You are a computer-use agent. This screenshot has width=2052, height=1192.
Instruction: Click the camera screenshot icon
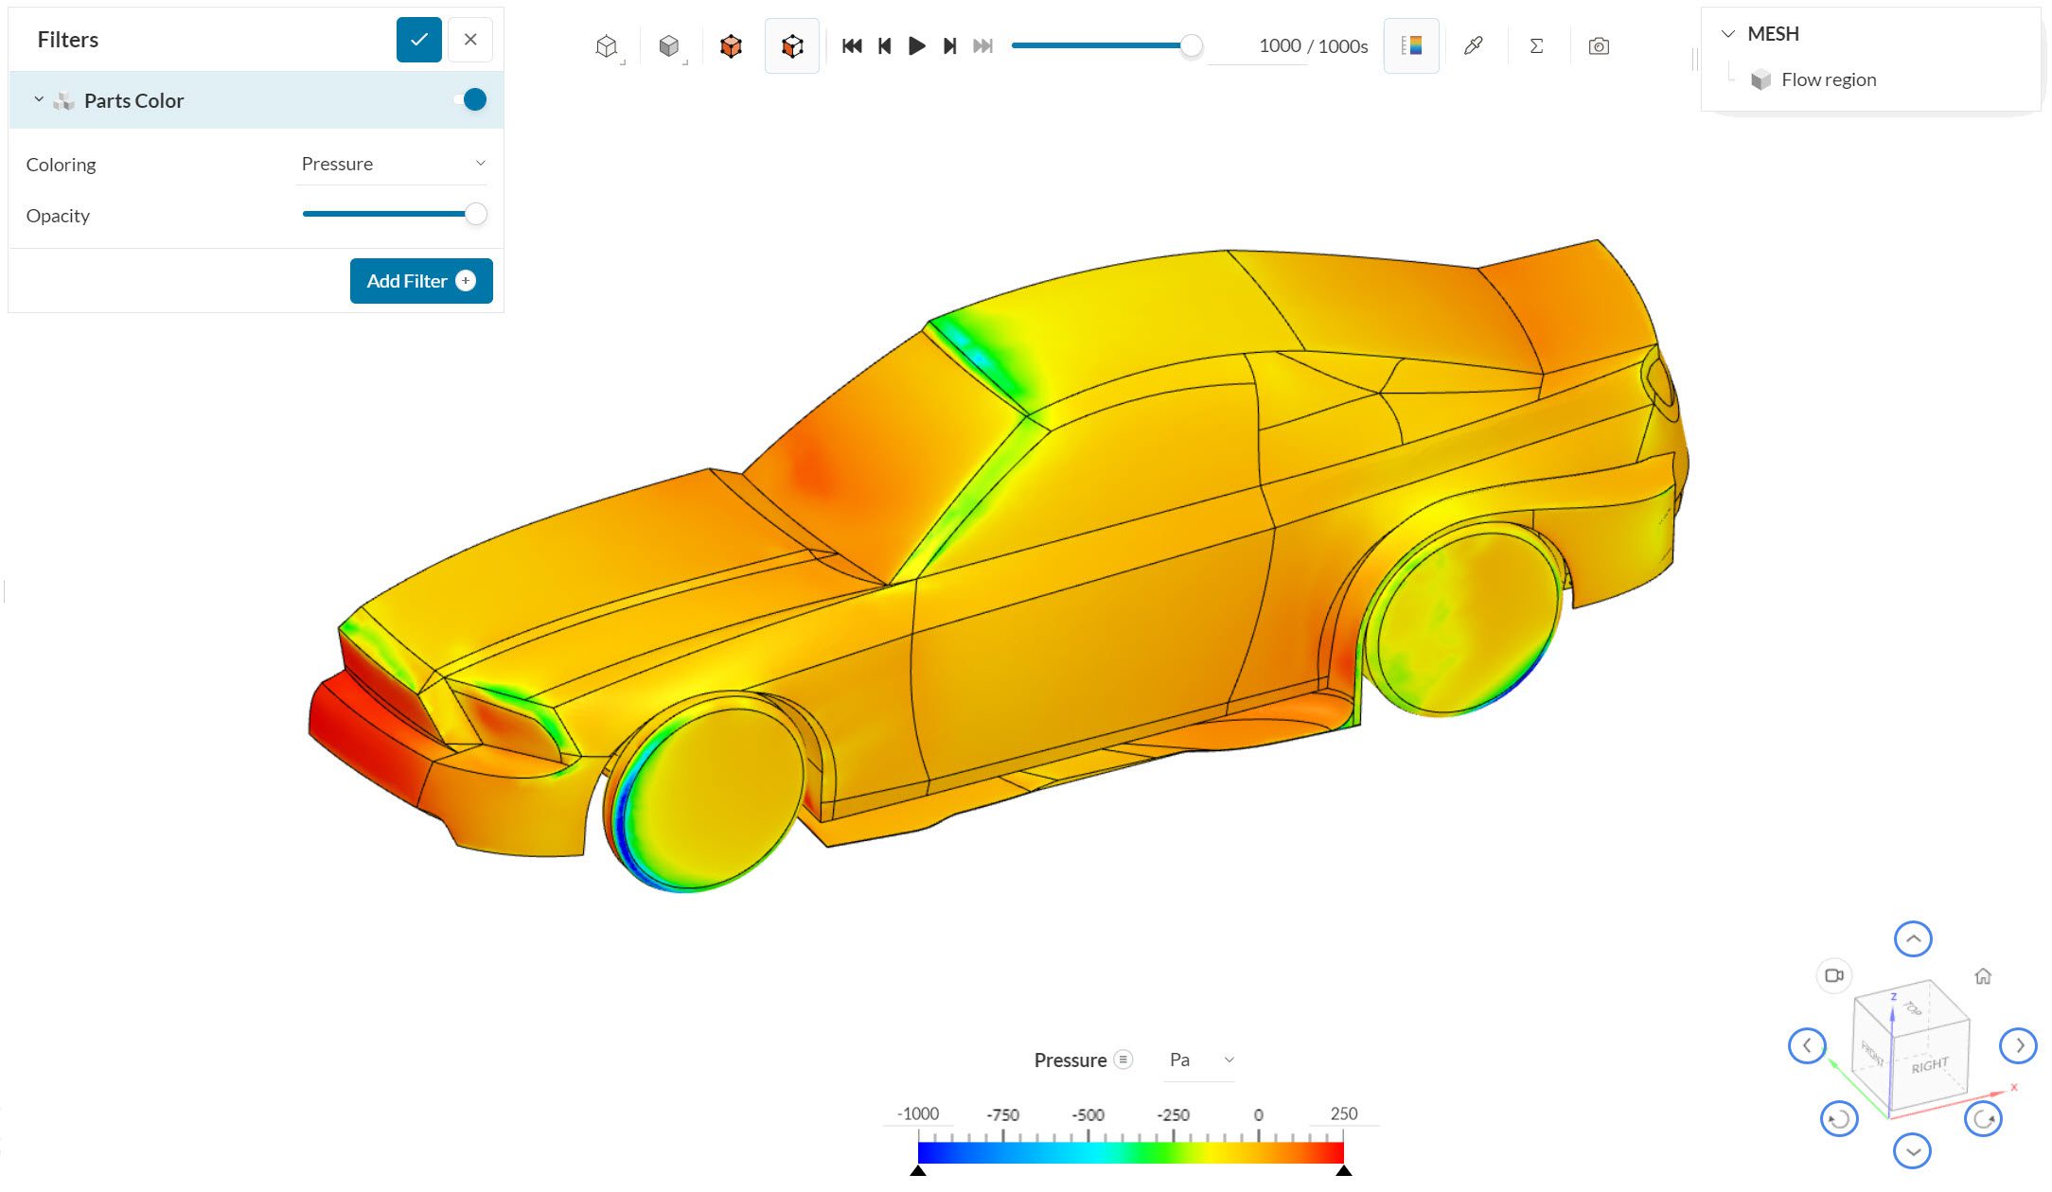click(x=1599, y=46)
